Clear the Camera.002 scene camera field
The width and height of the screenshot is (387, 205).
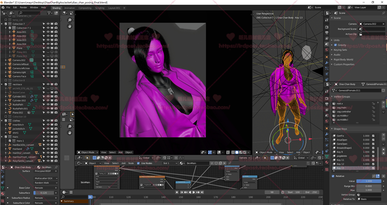pyautogui.click(x=383, y=24)
